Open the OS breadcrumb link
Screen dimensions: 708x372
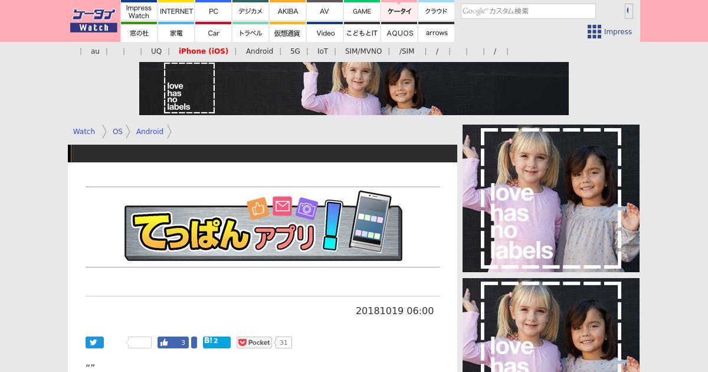(x=117, y=132)
